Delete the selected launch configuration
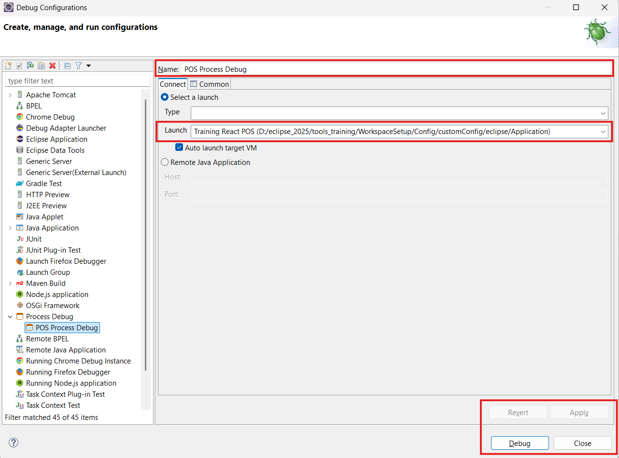619x458 pixels. 52,65
